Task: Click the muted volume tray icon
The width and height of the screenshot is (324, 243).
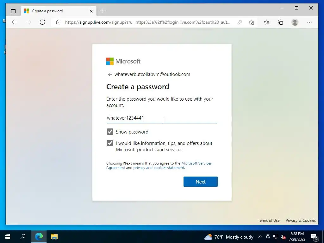Action: tap(283, 237)
